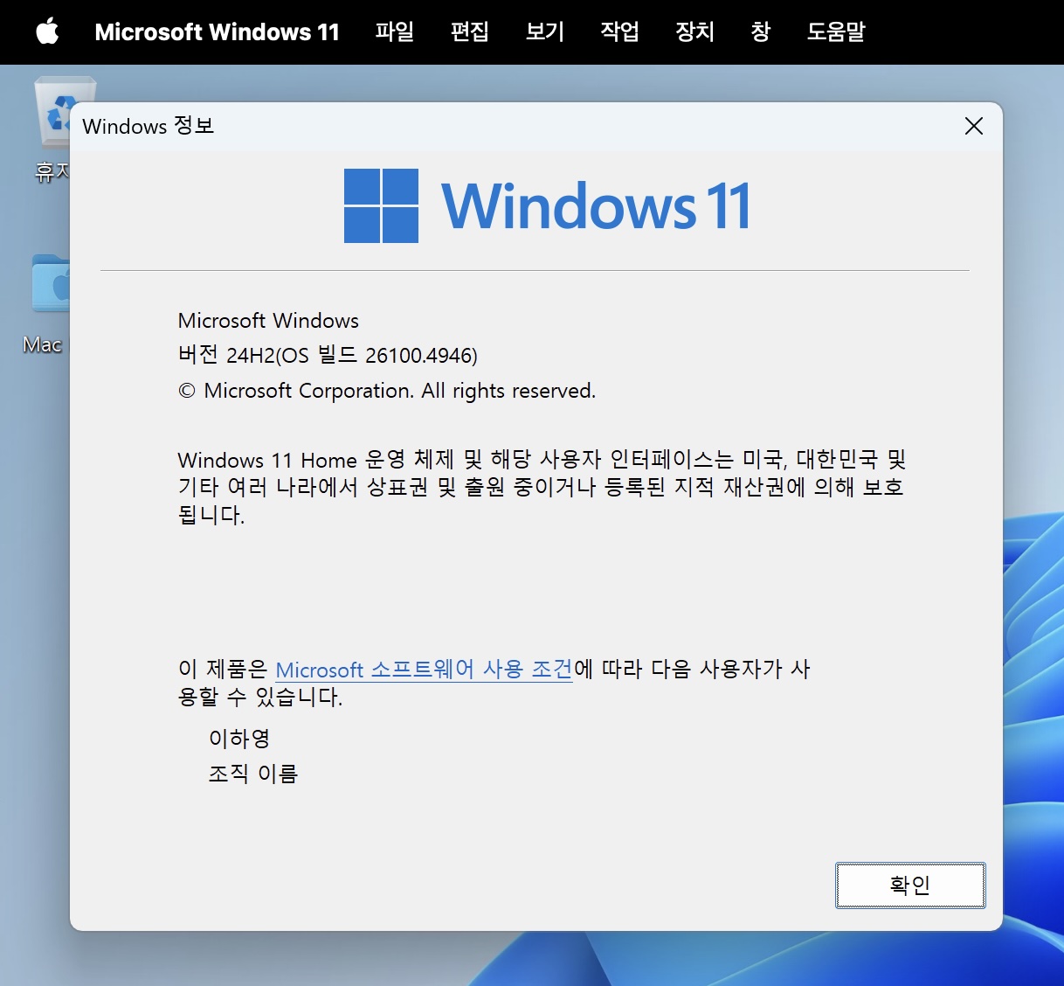The width and height of the screenshot is (1064, 986).
Task: Open the 편집 menu
Action: [470, 32]
